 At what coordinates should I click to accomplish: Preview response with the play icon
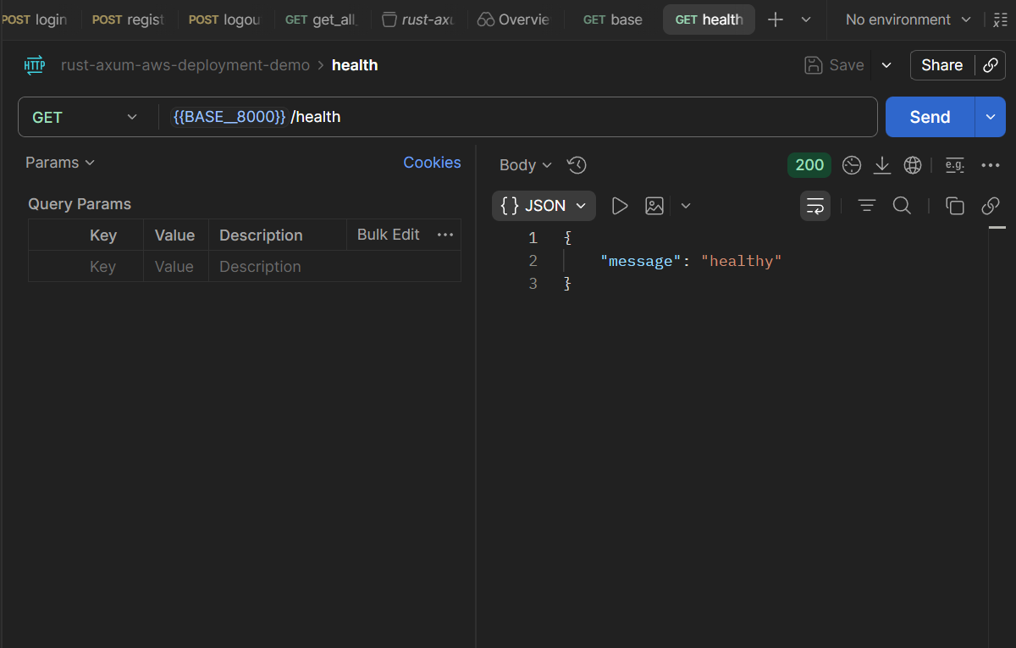click(x=620, y=206)
